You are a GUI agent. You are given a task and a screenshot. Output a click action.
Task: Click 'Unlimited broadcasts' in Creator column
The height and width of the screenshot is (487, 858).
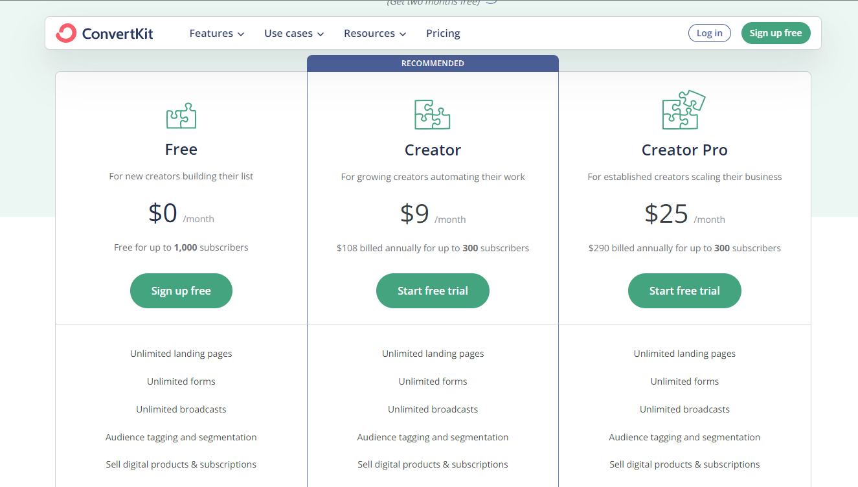[433, 409]
